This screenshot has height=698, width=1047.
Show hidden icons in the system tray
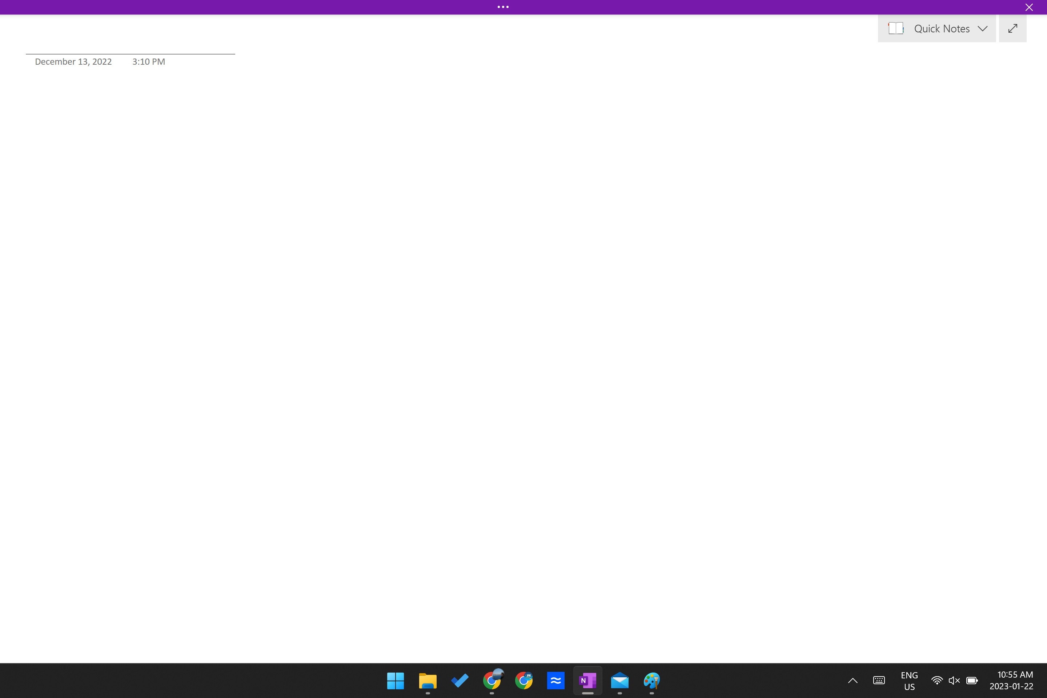[853, 681]
